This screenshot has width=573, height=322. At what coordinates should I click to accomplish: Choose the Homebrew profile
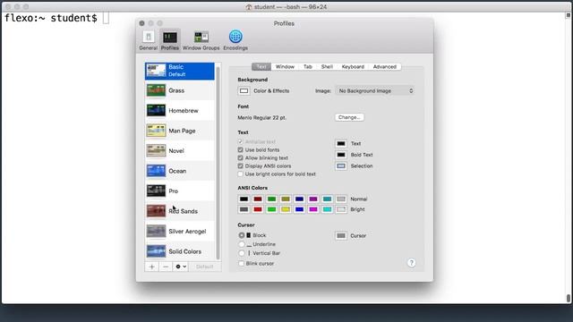pos(180,111)
